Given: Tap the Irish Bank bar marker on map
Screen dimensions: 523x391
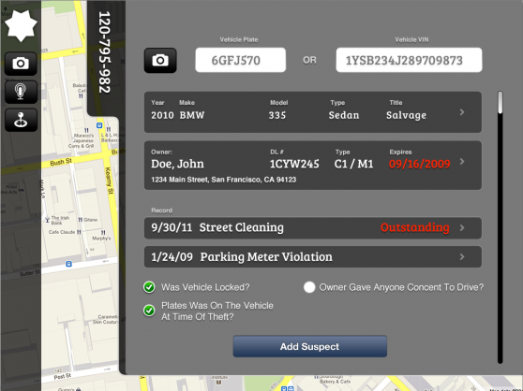Looking at the screenshot, I should [47, 220].
